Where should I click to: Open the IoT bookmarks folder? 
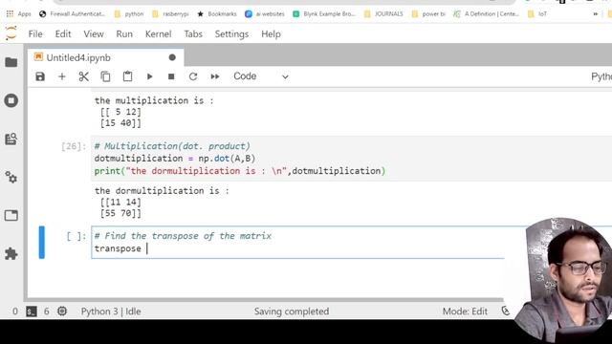[537, 13]
